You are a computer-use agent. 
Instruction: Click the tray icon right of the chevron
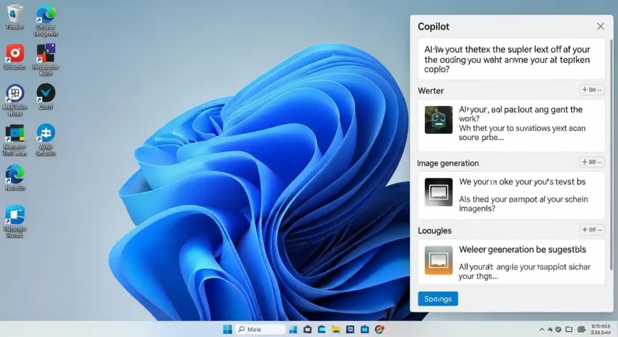pos(550,330)
